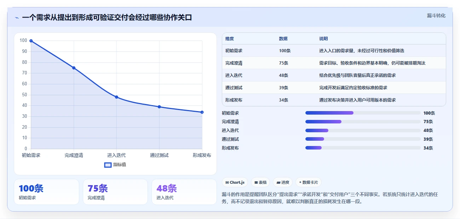
Task: Click the 形成发布 data point at 34
Action: point(202,112)
